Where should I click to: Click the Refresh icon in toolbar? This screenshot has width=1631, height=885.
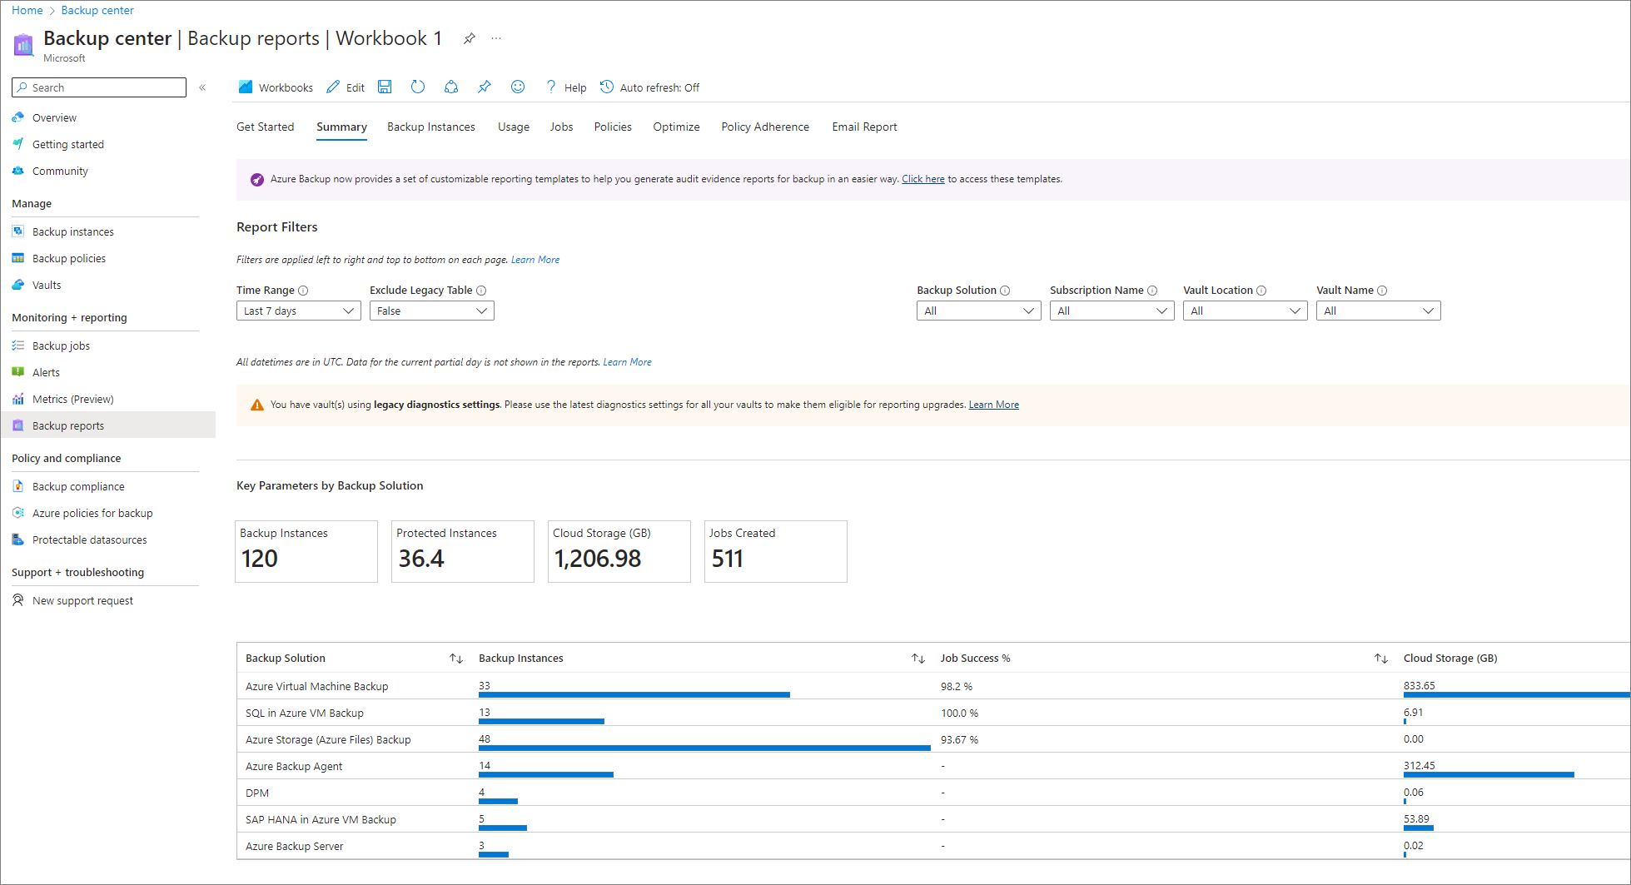(418, 87)
